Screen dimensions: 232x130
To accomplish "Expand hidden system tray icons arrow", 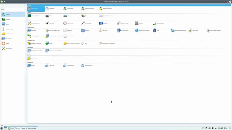I will tap(216, 128).
